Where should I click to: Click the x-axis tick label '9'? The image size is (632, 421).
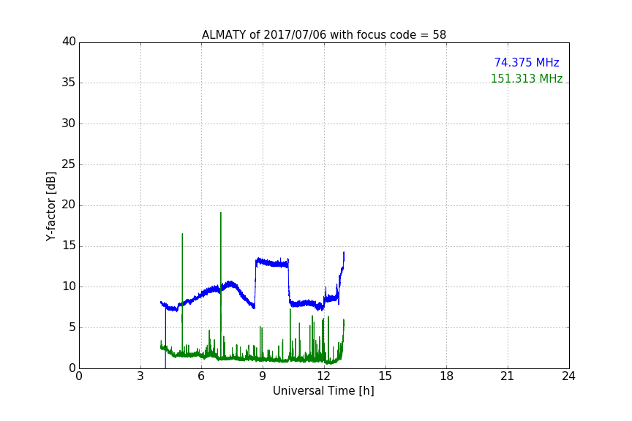pos(263,376)
